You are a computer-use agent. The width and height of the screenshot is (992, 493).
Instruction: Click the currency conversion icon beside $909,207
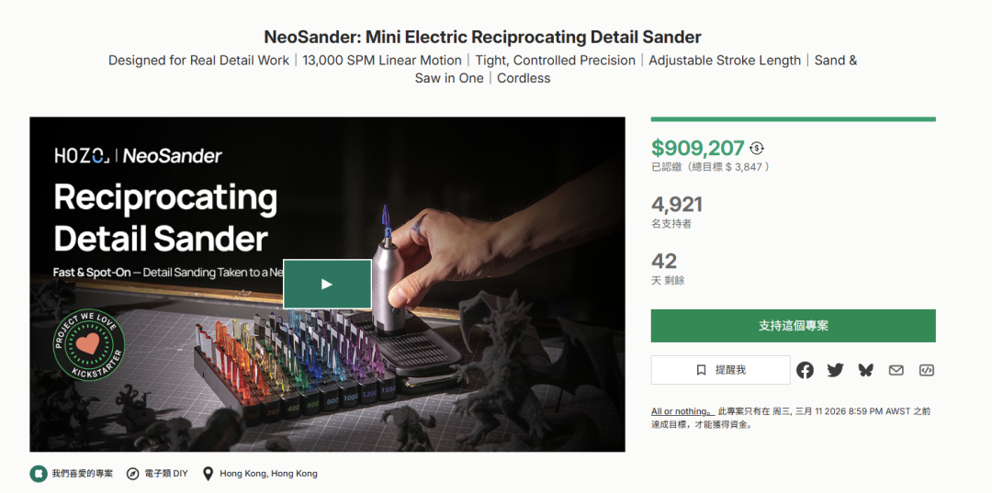click(757, 148)
